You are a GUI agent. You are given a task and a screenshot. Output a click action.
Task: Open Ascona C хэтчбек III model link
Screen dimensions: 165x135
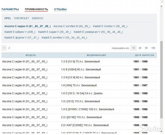72,26
